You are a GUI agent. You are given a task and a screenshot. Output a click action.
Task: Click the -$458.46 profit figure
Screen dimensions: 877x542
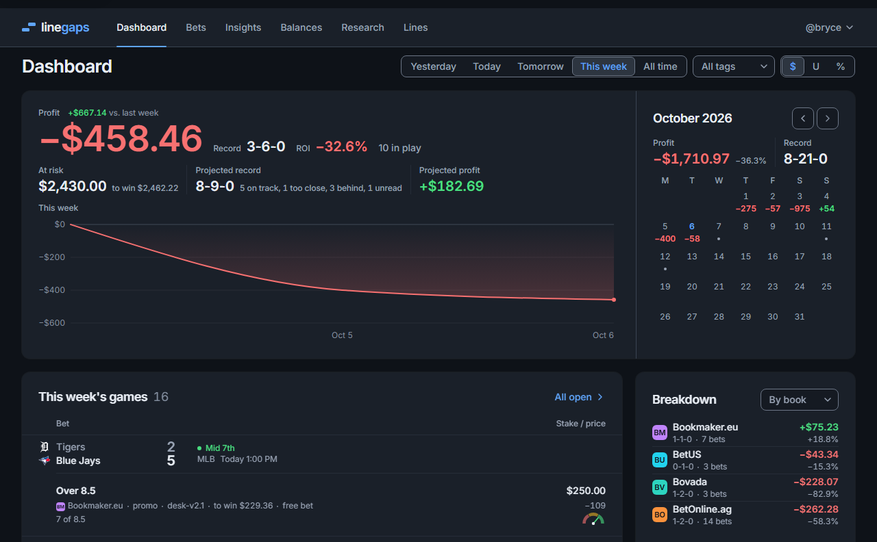click(121, 138)
